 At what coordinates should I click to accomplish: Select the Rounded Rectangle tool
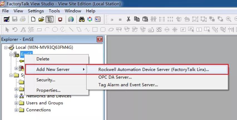pyautogui.click(x=103, y=29)
